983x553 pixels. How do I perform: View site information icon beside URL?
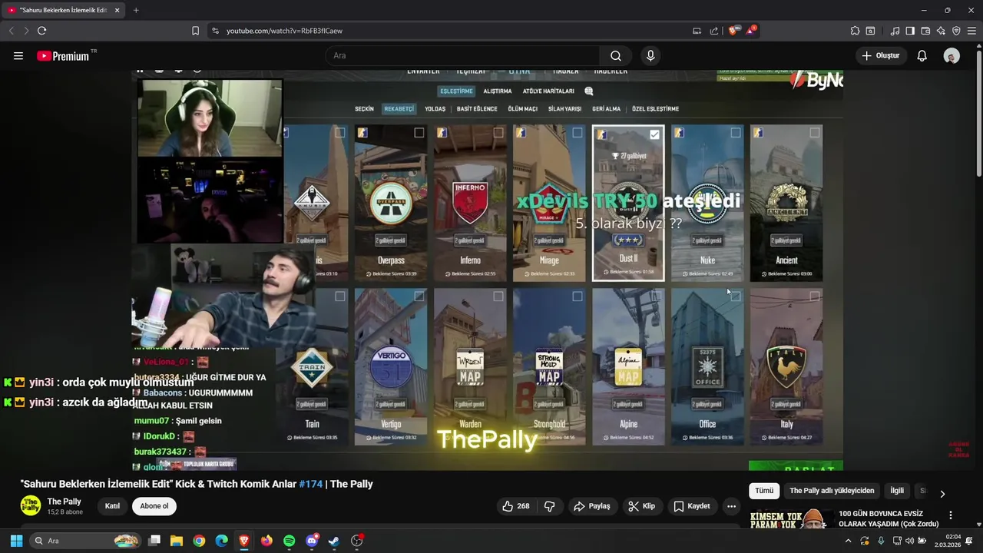pos(215,31)
